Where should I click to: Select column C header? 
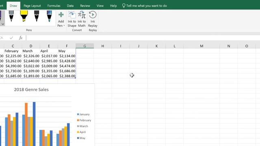click(x=13, y=46)
